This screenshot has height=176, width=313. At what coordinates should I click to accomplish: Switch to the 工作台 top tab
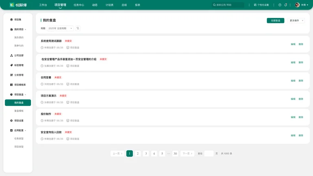43,5
